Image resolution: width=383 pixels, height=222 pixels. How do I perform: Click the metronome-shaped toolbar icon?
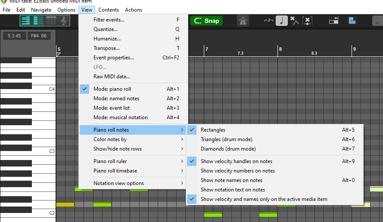(x=243, y=21)
